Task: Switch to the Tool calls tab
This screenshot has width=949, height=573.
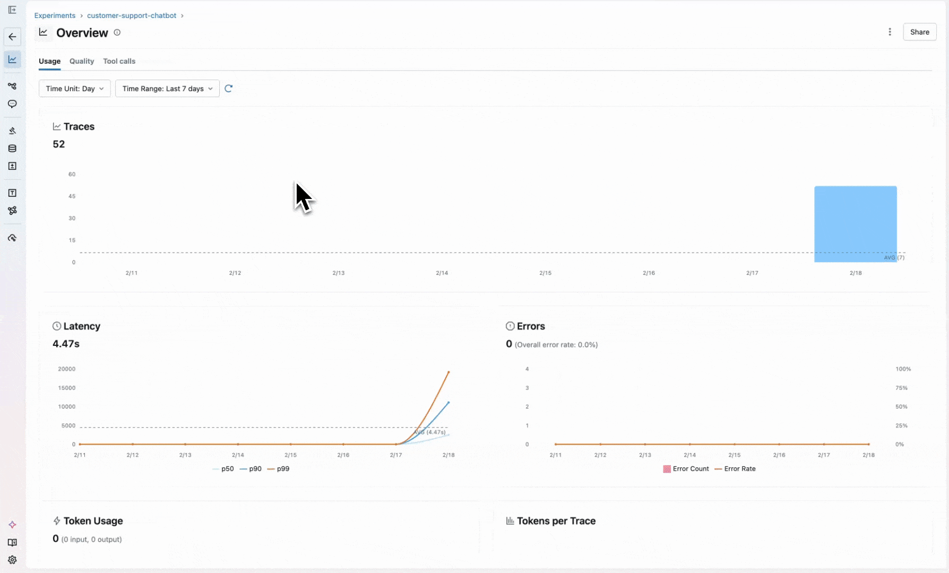Action: pos(119,61)
